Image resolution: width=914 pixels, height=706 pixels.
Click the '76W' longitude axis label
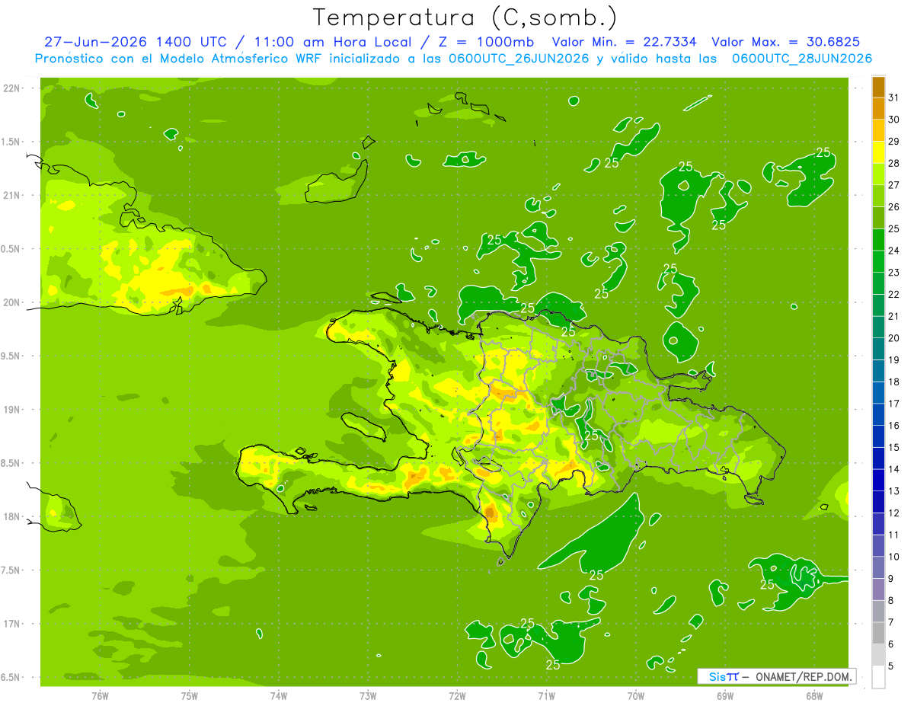coord(100,696)
